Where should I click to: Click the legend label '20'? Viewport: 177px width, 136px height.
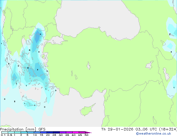tap(48, 135)
